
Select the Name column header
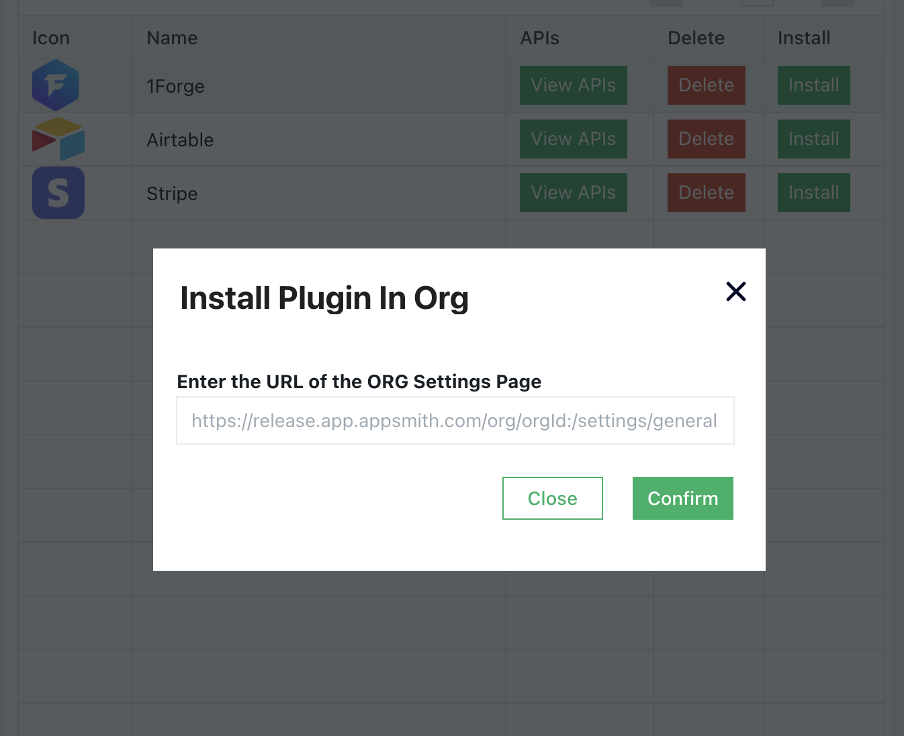point(171,38)
